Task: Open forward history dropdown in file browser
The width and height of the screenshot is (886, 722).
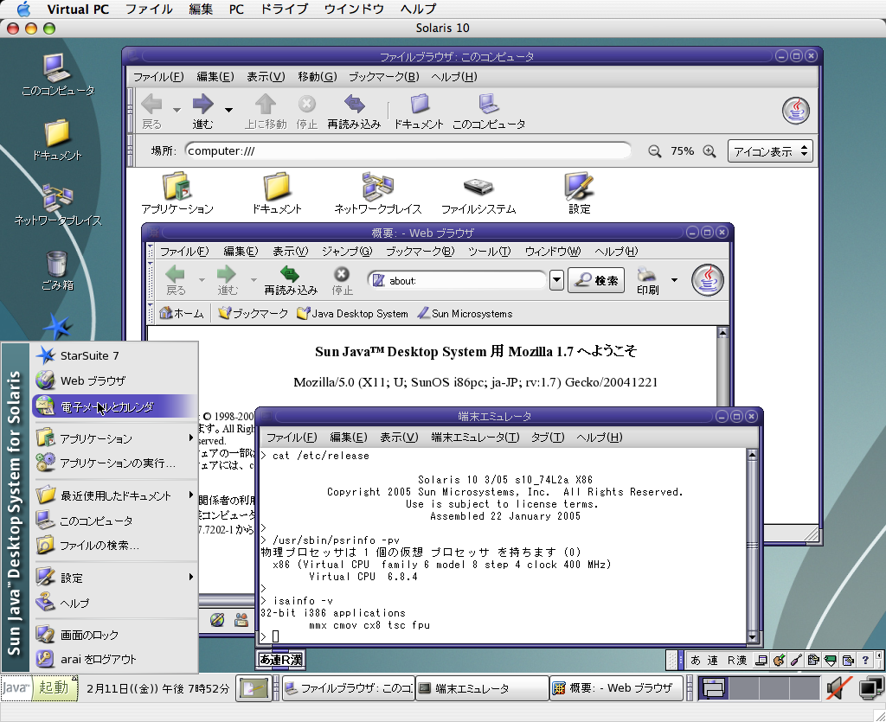Action: tap(228, 110)
